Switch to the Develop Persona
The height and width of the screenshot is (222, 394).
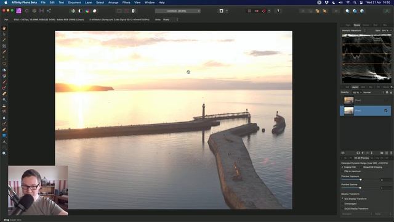click(34, 11)
